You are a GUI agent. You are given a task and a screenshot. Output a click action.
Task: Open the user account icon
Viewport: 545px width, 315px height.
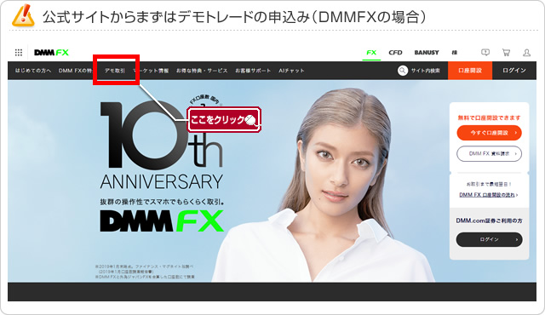(x=526, y=53)
